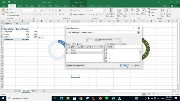
Task: Click the Copy icon
Action: pos(8,12)
